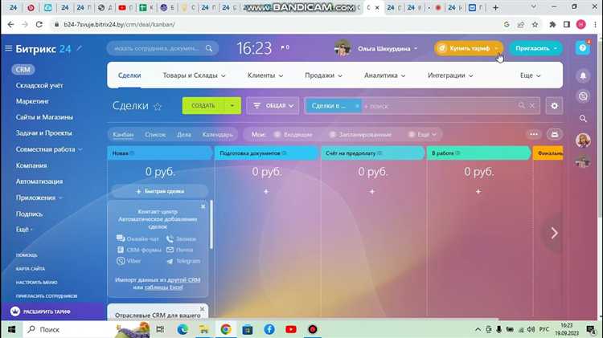This screenshot has width=603, height=338.
Task: Connect Viber channel
Action: coord(129,261)
